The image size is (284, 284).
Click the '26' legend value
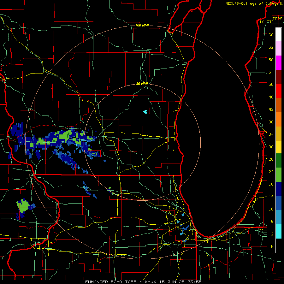(x=271, y=159)
